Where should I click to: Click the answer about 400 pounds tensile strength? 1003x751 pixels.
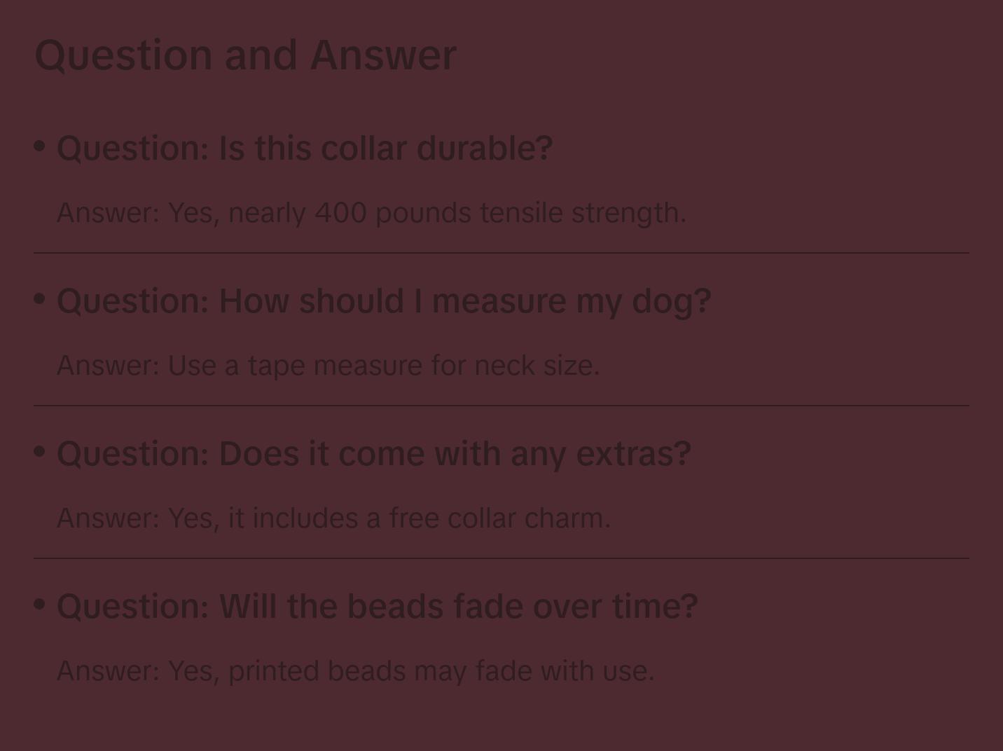(371, 213)
